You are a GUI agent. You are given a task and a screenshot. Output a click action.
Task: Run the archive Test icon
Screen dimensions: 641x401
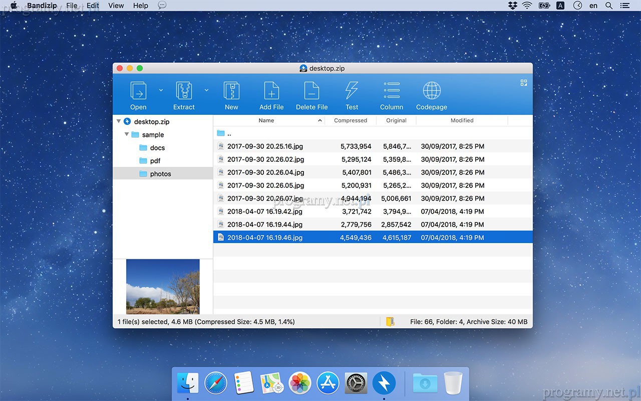click(352, 91)
